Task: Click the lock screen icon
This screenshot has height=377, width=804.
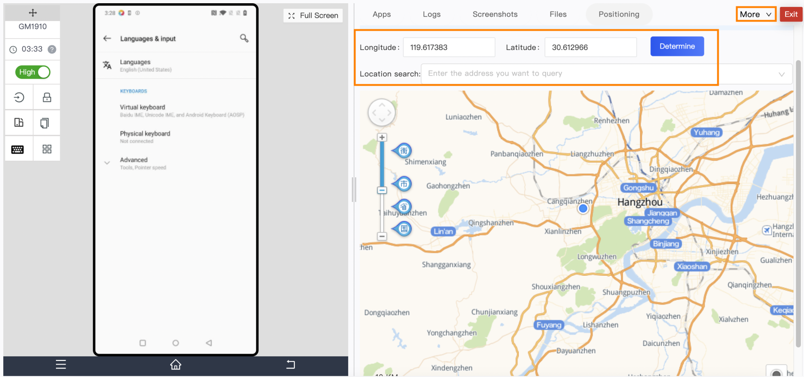Action: pos(47,97)
